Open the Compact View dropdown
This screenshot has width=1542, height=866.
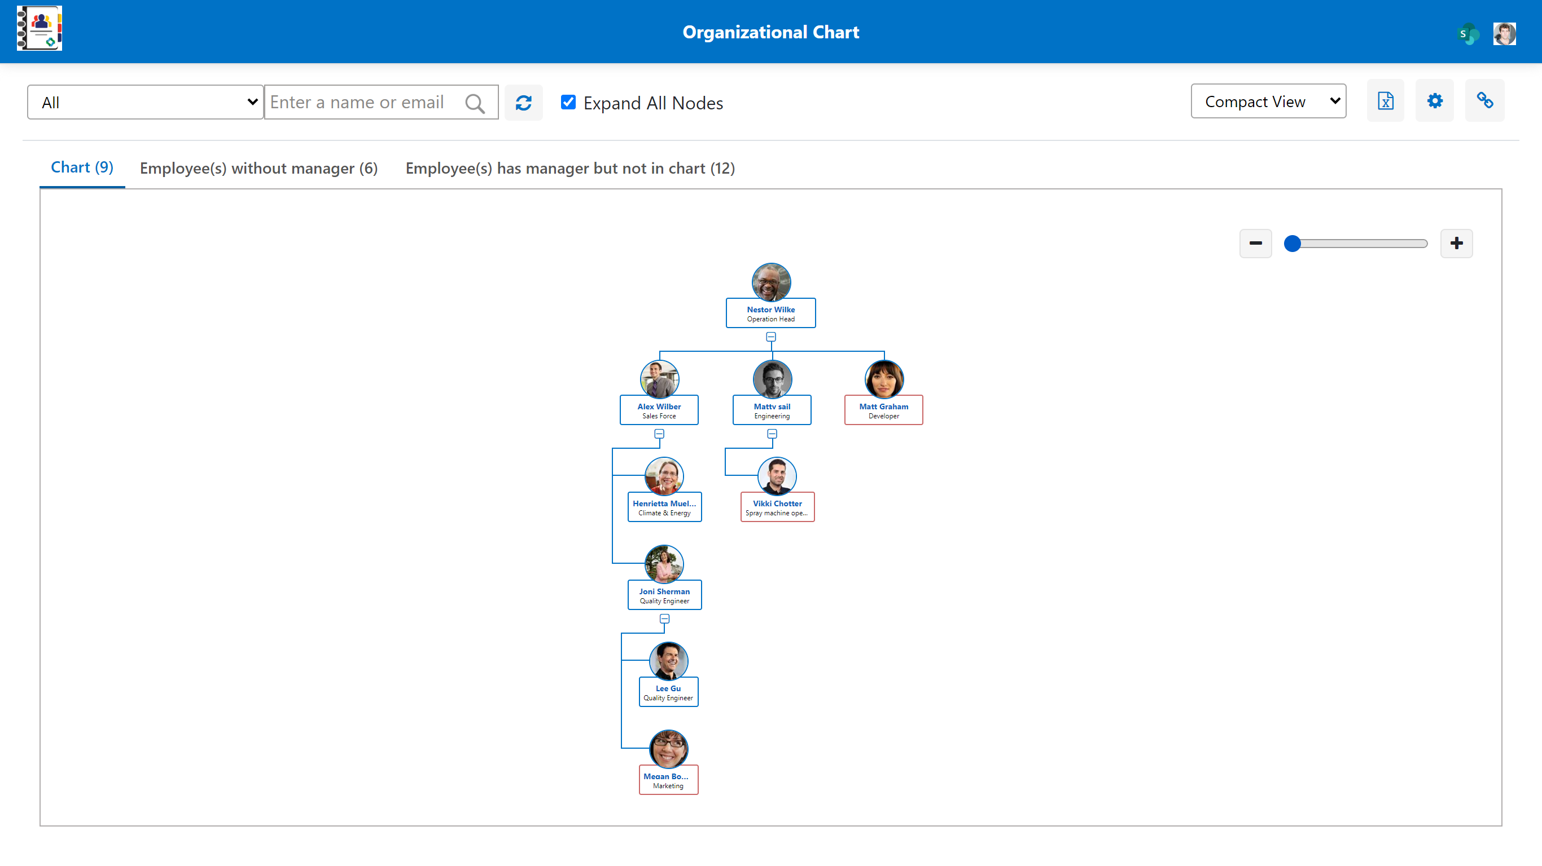(x=1268, y=100)
